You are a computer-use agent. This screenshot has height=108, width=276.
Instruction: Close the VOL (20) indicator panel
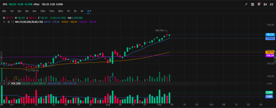(x=4, y=84)
